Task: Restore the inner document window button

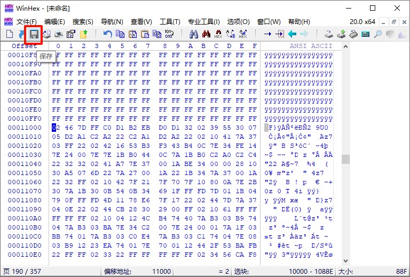Action: [394, 22]
